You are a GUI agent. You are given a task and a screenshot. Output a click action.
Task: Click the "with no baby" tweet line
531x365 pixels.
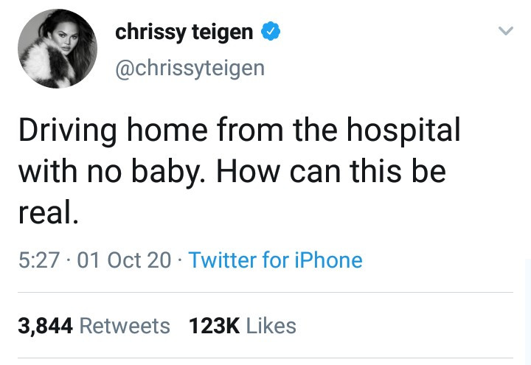click(232, 172)
